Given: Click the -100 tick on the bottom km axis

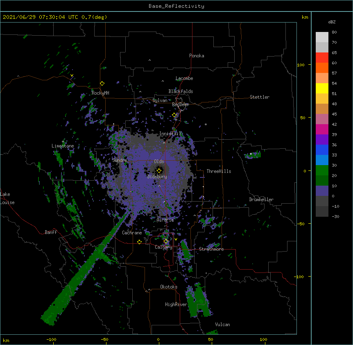Looking at the screenshot, I should 51,339.
